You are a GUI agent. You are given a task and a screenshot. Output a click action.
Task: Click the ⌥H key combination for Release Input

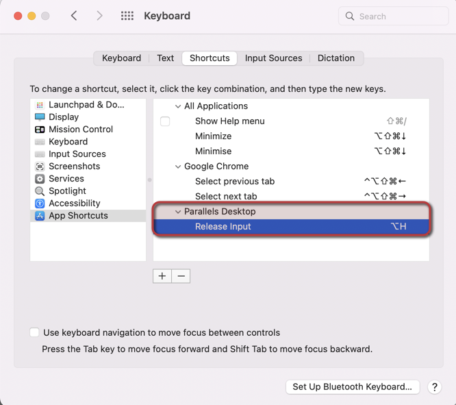click(x=398, y=227)
